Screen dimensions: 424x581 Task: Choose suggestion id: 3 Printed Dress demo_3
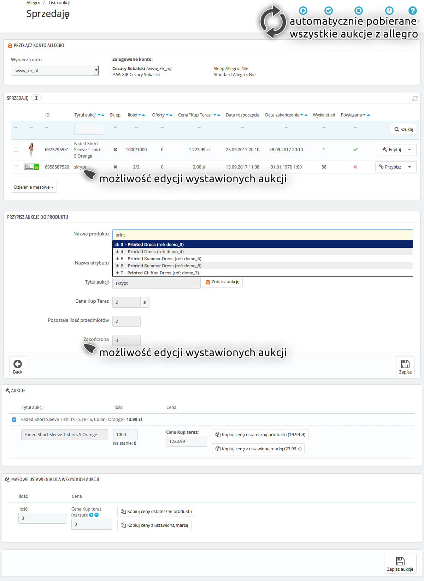(x=263, y=244)
